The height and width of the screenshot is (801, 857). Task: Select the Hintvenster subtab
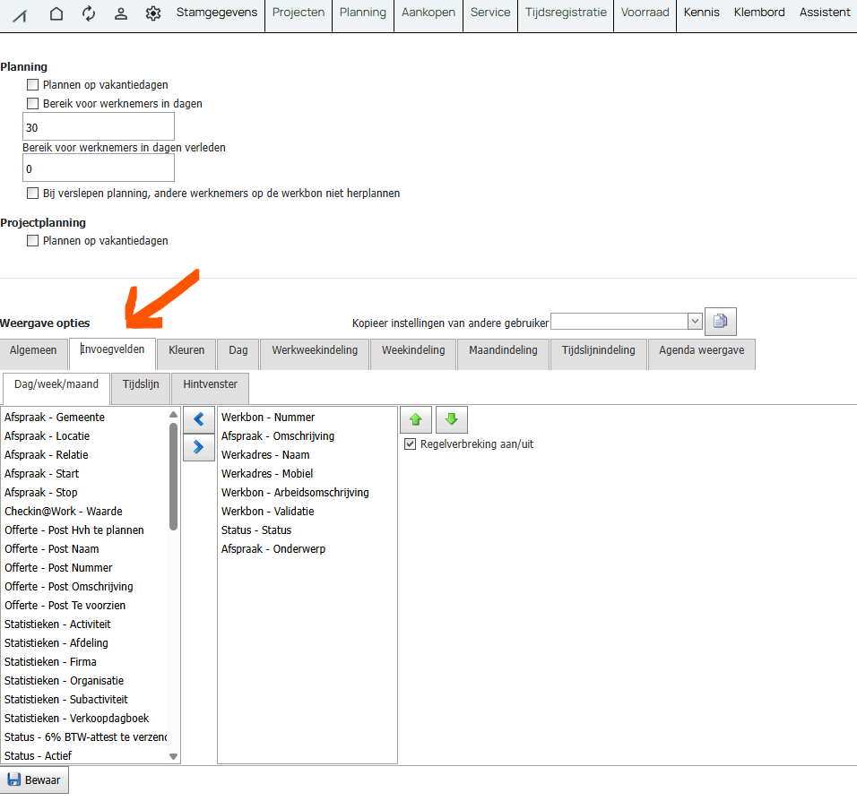[211, 388]
